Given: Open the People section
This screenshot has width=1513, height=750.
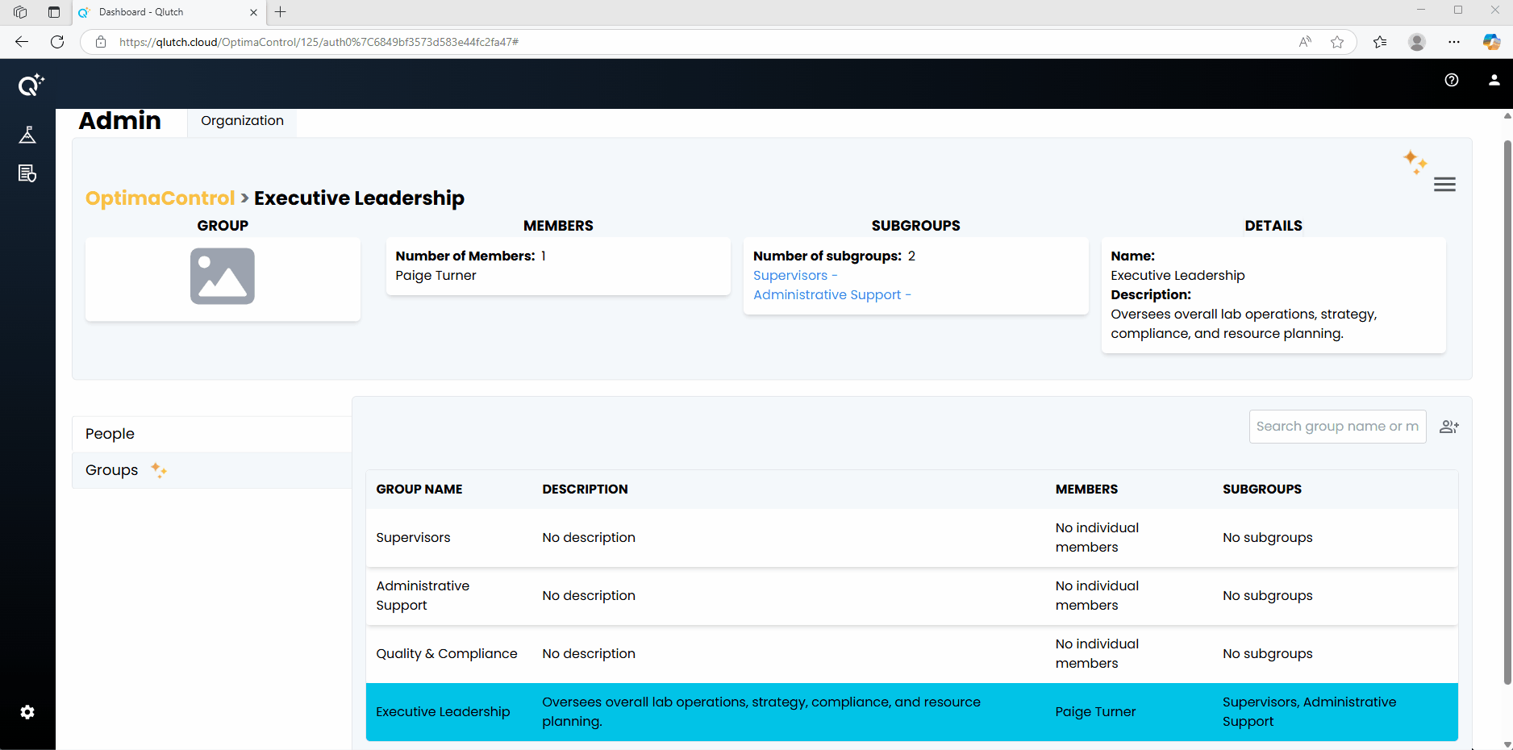Looking at the screenshot, I should coord(211,434).
